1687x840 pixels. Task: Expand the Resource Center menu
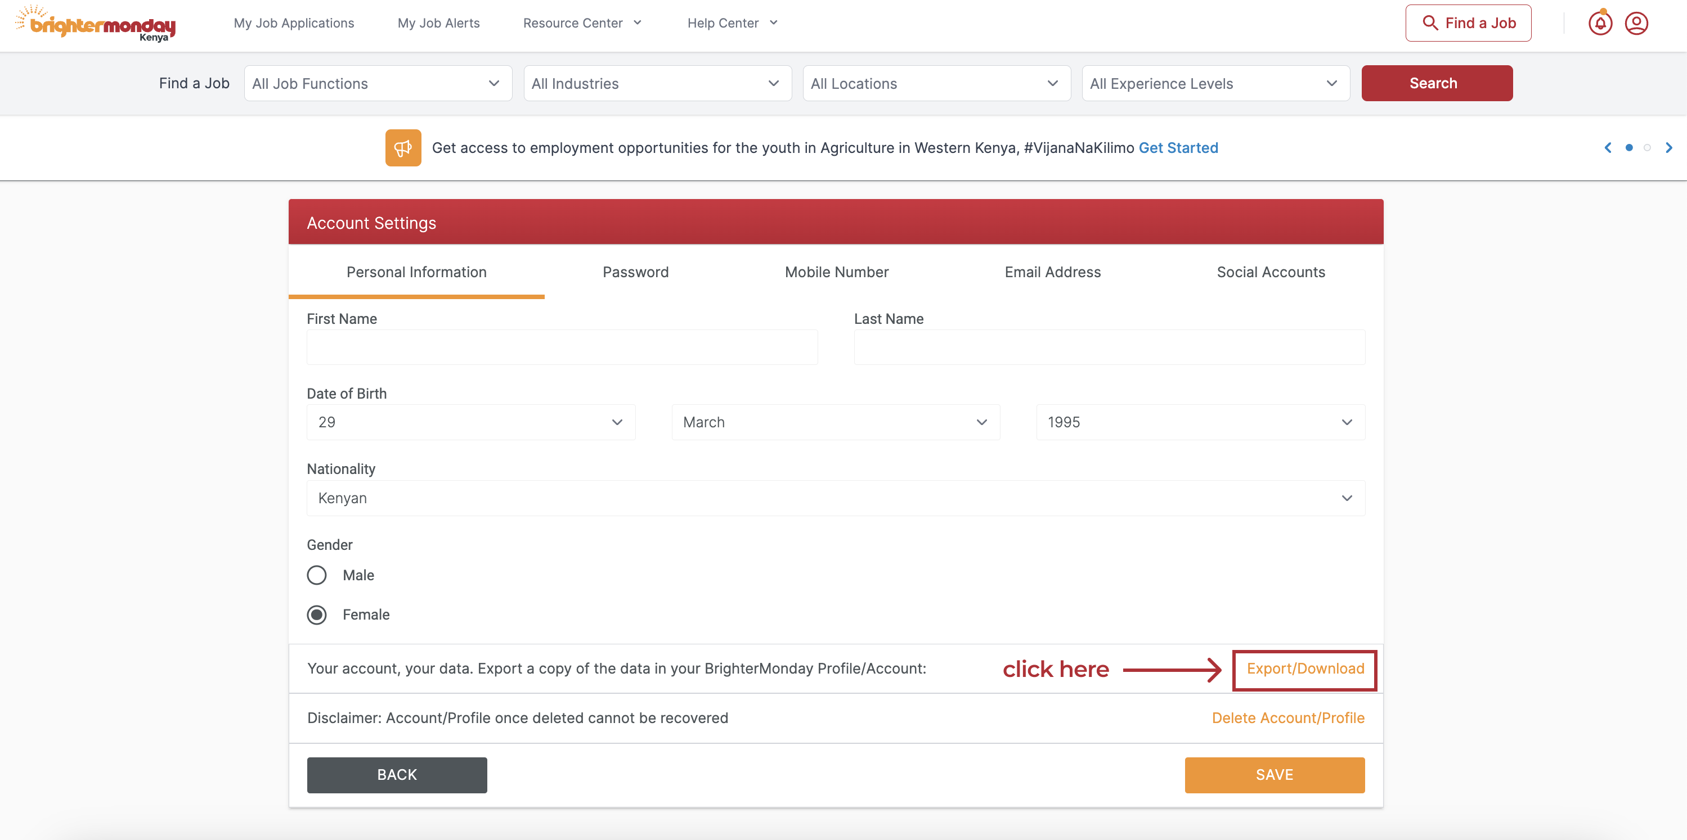pos(582,23)
